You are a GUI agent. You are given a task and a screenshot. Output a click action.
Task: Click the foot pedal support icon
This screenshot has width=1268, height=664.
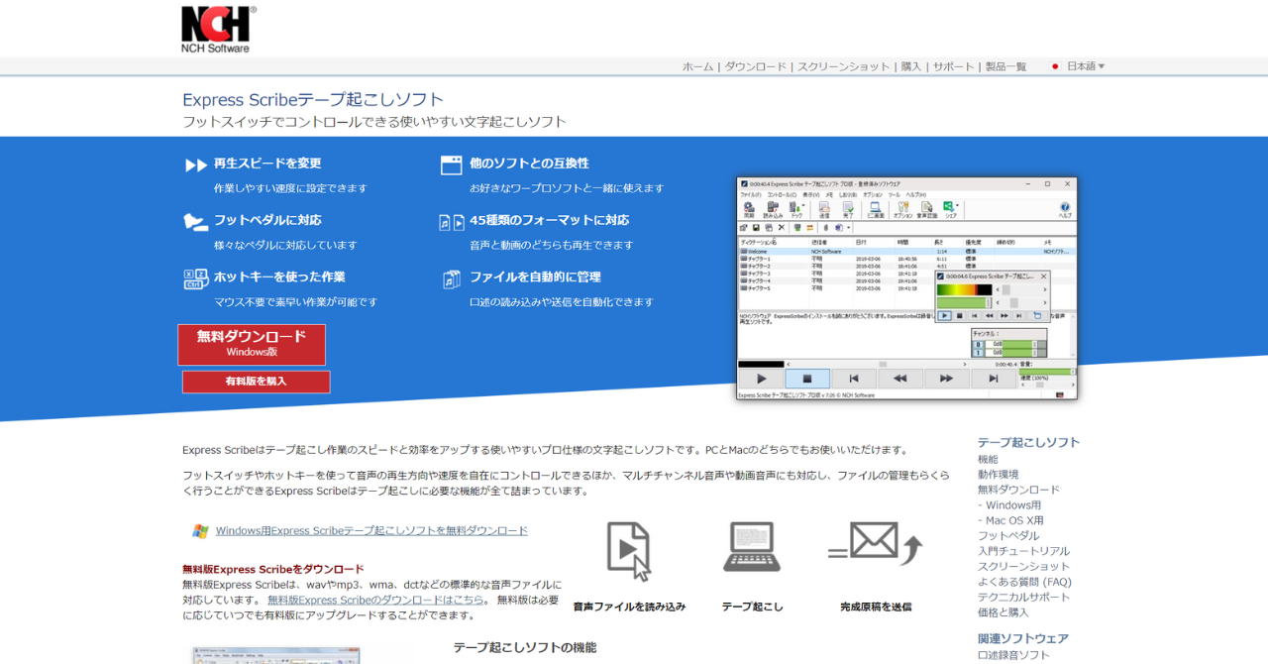point(195,221)
